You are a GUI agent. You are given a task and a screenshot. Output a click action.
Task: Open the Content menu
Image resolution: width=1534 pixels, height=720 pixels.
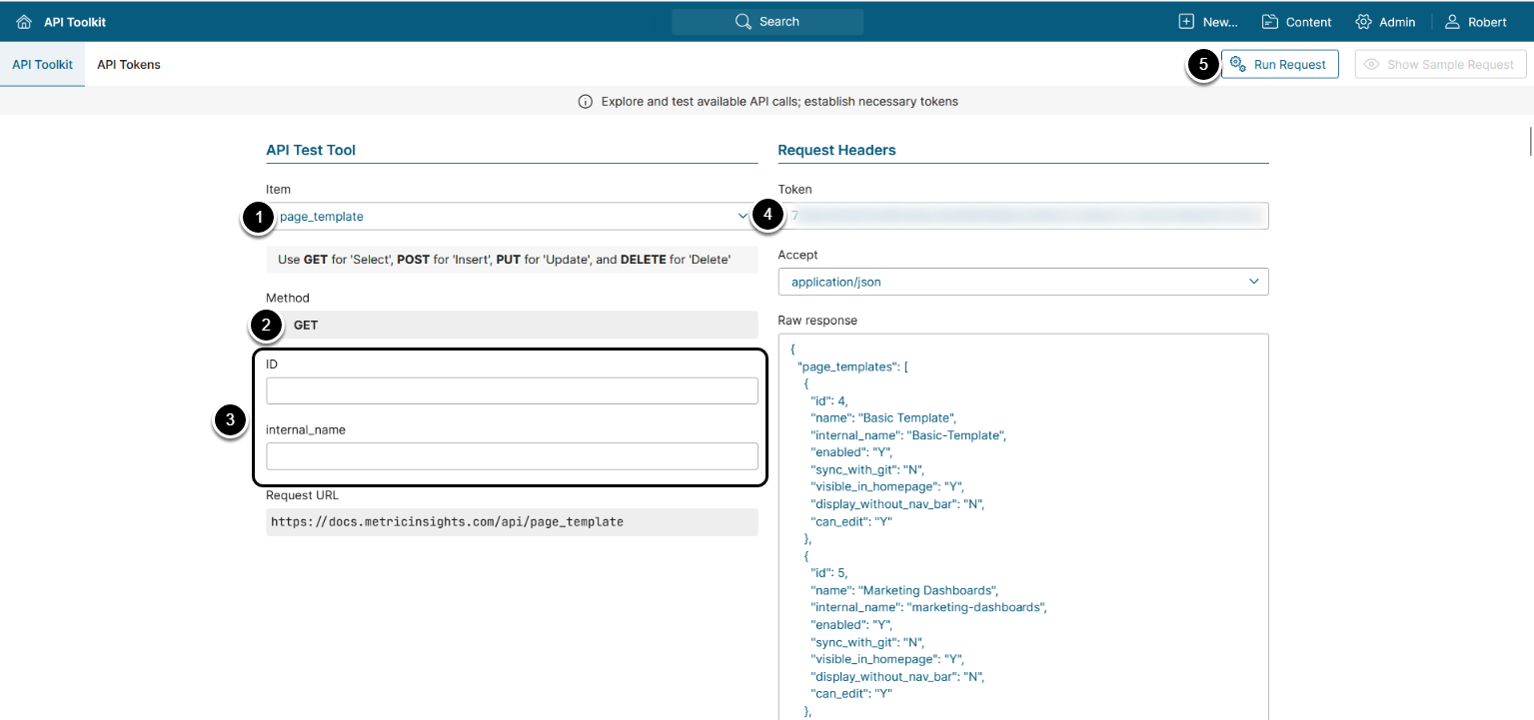pyautogui.click(x=1296, y=22)
